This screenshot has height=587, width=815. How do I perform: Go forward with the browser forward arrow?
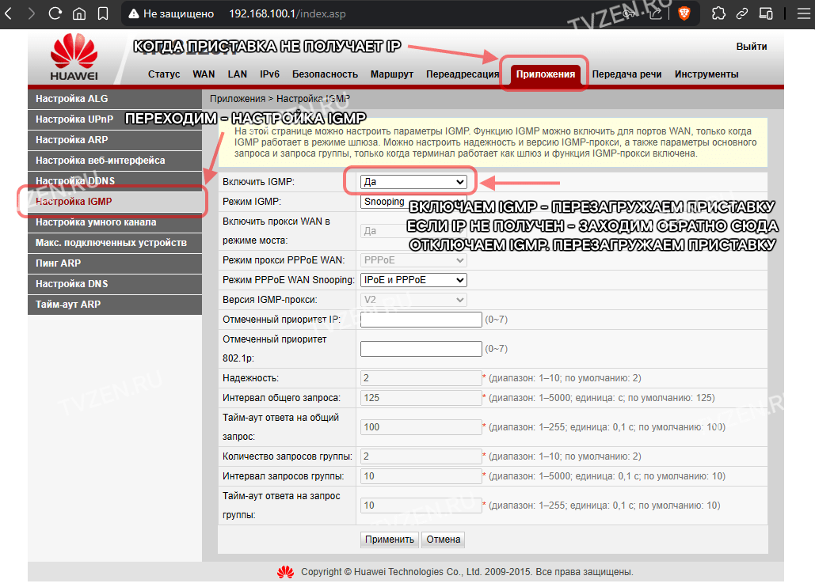point(31,13)
